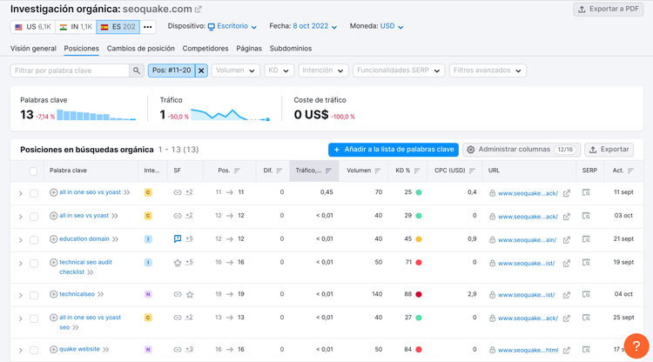
Task: Check the 'quake website' row
Action: coord(34,351)
